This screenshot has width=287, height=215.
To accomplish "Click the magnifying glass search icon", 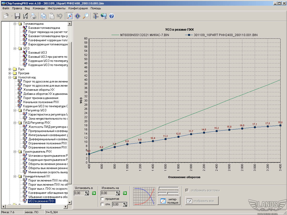I will (86, 16).
